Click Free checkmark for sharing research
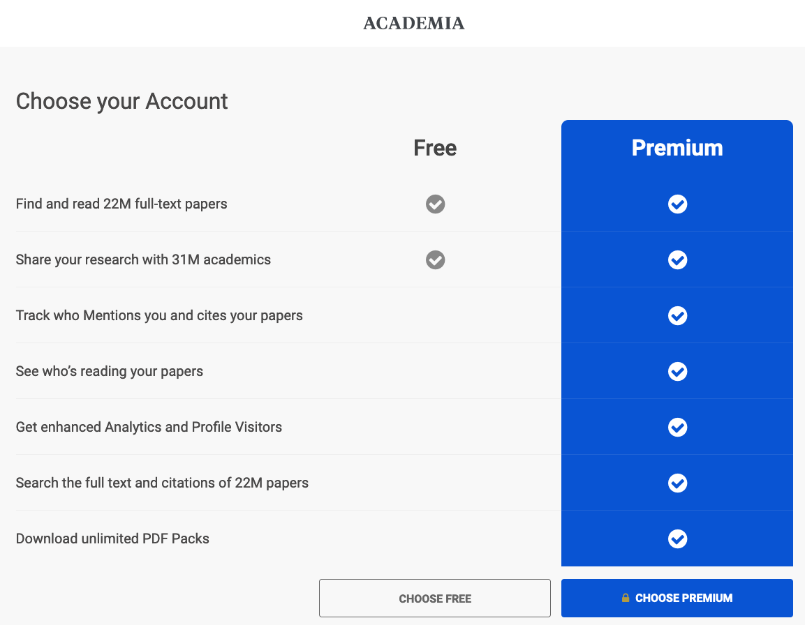This screenshot has width=805, height=625. point(436,259)
